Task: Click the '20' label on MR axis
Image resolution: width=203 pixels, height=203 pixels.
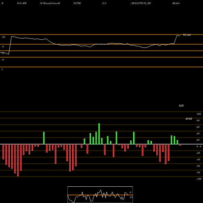Action: tap(198, 140)
